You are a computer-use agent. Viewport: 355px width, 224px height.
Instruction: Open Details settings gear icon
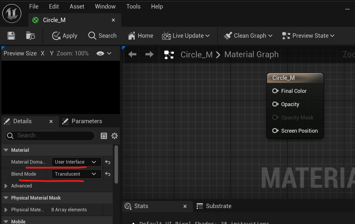coord(114,136)
